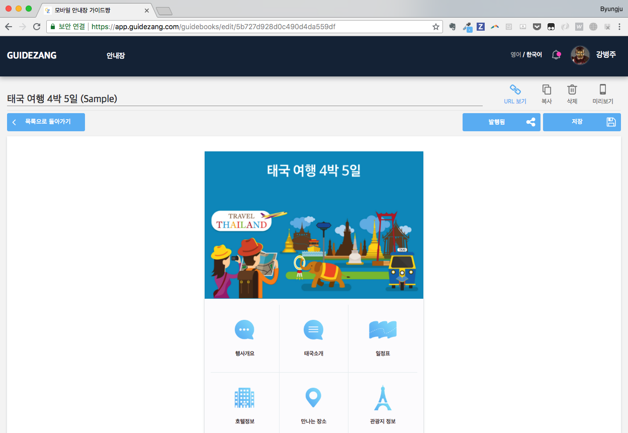Click the Evernote elephant extension icon

pyautogui.click(x=453, y=27)
